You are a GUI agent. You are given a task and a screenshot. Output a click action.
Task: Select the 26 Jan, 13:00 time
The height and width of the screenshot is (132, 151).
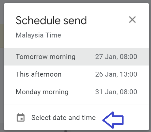[116, 74]
